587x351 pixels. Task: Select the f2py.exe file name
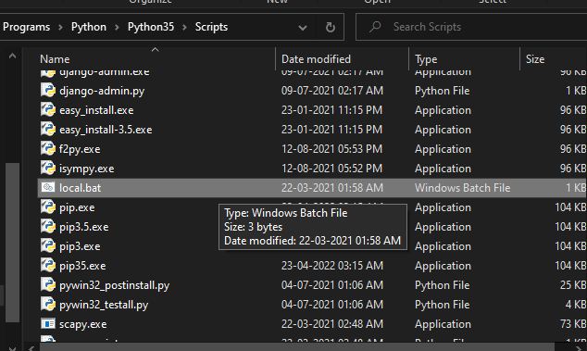80,149
